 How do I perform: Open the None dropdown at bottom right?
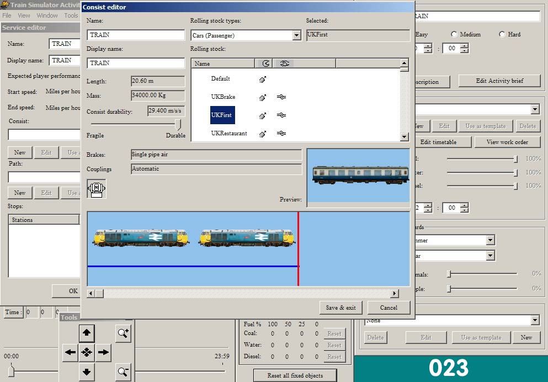[535, 320]
